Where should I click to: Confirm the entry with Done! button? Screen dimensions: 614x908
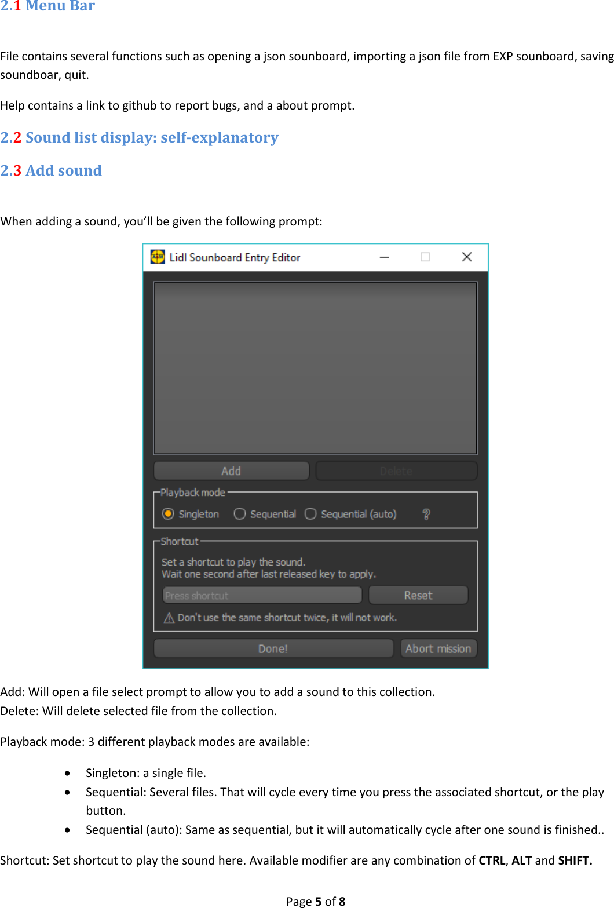coord(273,648)
